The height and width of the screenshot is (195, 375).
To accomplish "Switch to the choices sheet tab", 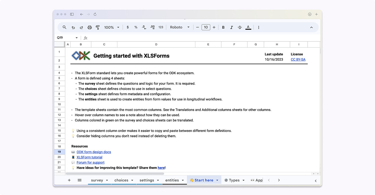I will 121,180.
